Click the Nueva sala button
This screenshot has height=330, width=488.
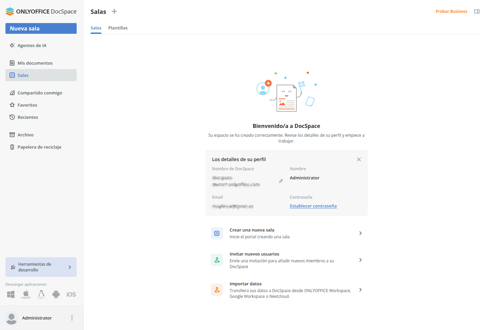[41, 28]
